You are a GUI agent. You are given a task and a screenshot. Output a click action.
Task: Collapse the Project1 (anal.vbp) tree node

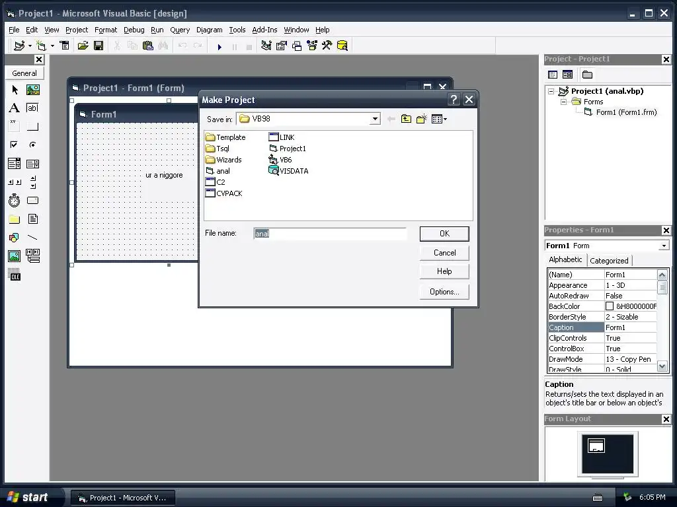(x=551, y=91)
